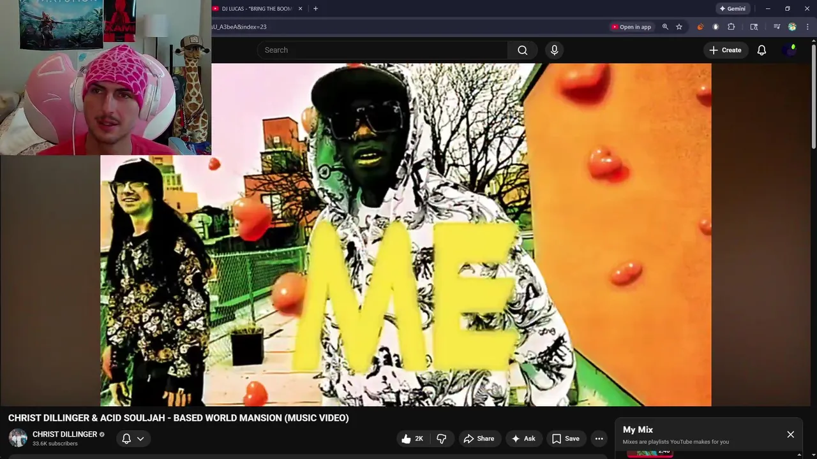Toggle channel notification bell for CHRIST DILLINGER

click(x=126, y=439)
